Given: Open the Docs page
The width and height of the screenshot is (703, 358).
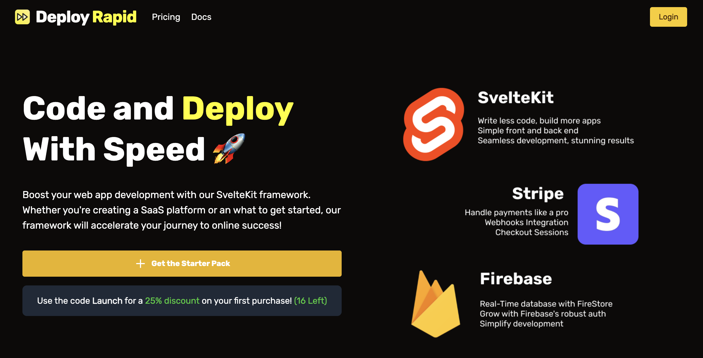Looking at the screenshot, I should (201, 17).
